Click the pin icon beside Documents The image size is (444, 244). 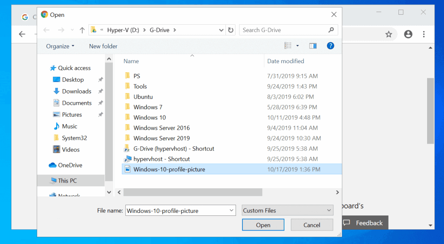point(100,103)
